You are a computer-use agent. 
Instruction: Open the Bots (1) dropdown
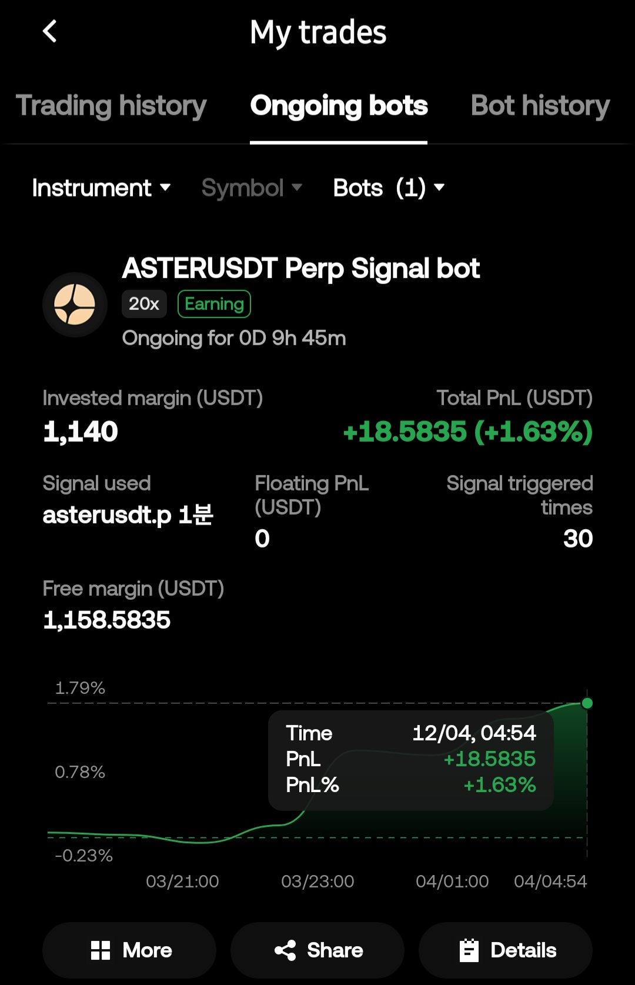click(388, 188)
